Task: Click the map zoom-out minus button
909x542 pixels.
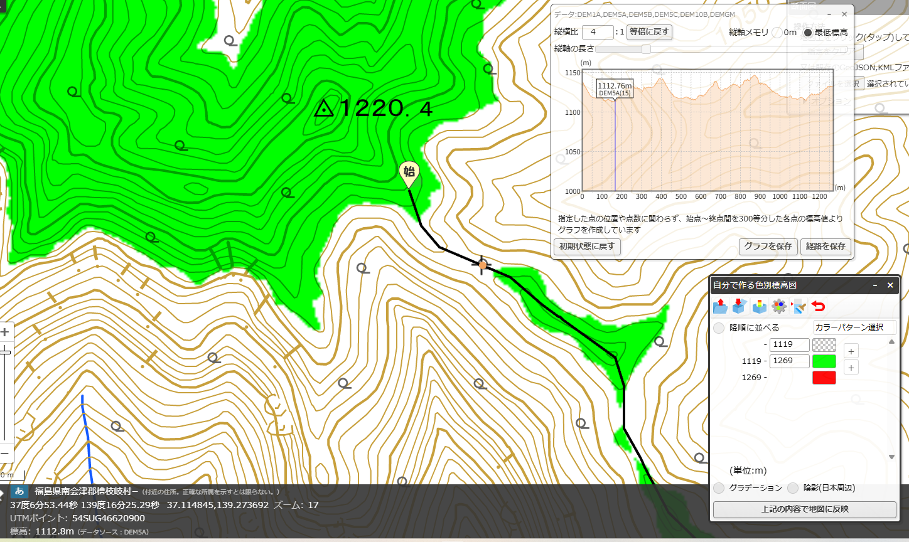Action: click(x=5, y=453)
